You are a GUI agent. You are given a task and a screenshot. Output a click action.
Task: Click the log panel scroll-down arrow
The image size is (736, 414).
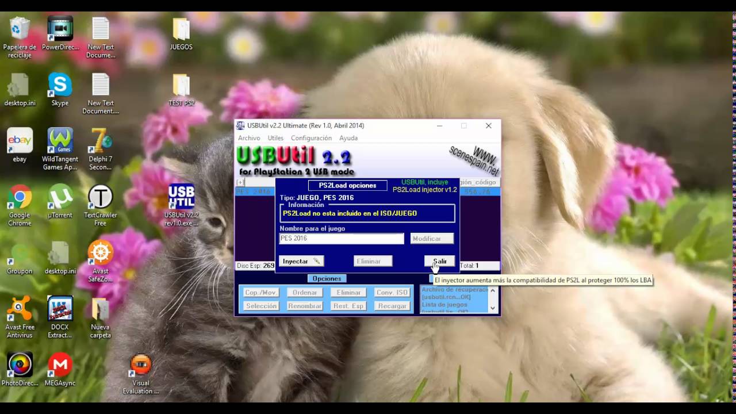(492, 308)
